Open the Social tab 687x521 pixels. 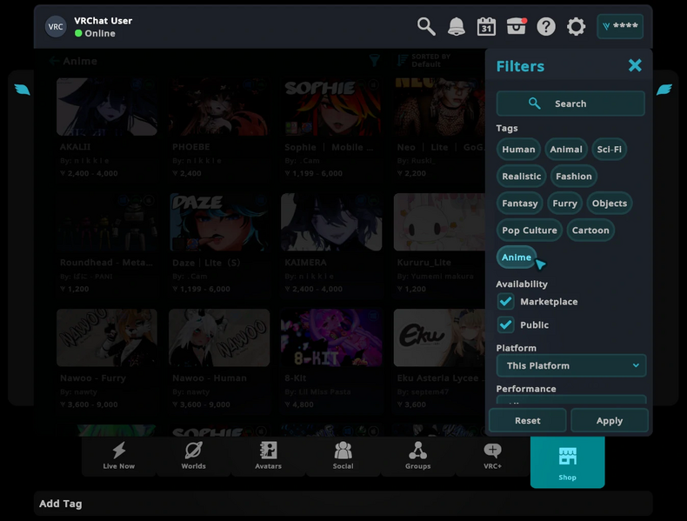343,456
